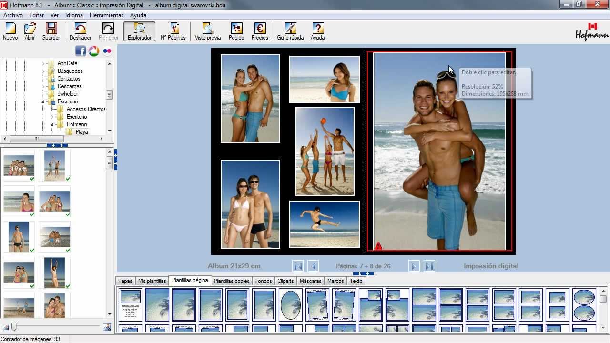Open the Archivo menu
The height and width of the screenshot is (343, 610).
(x=13, y=15)
